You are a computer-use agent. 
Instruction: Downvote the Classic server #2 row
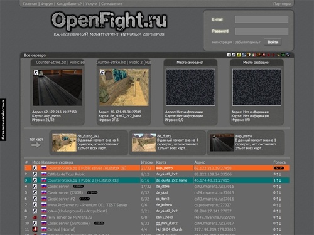[280, 199]
